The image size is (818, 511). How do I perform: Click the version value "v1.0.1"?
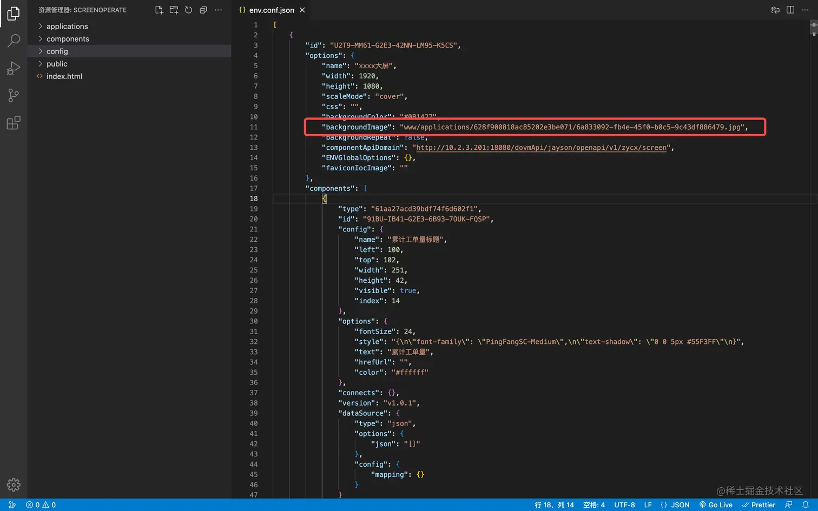click(400, 403)
